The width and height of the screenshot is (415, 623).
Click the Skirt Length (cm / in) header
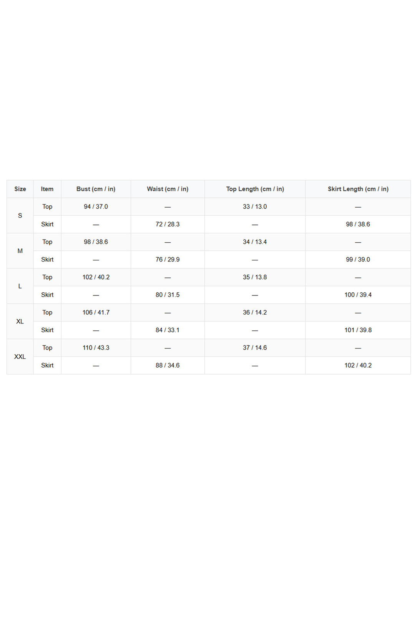(x=358, y=189)
